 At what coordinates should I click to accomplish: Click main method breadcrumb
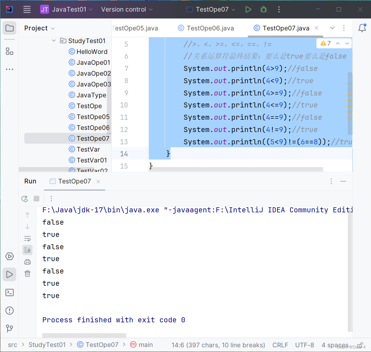point(142,345)
